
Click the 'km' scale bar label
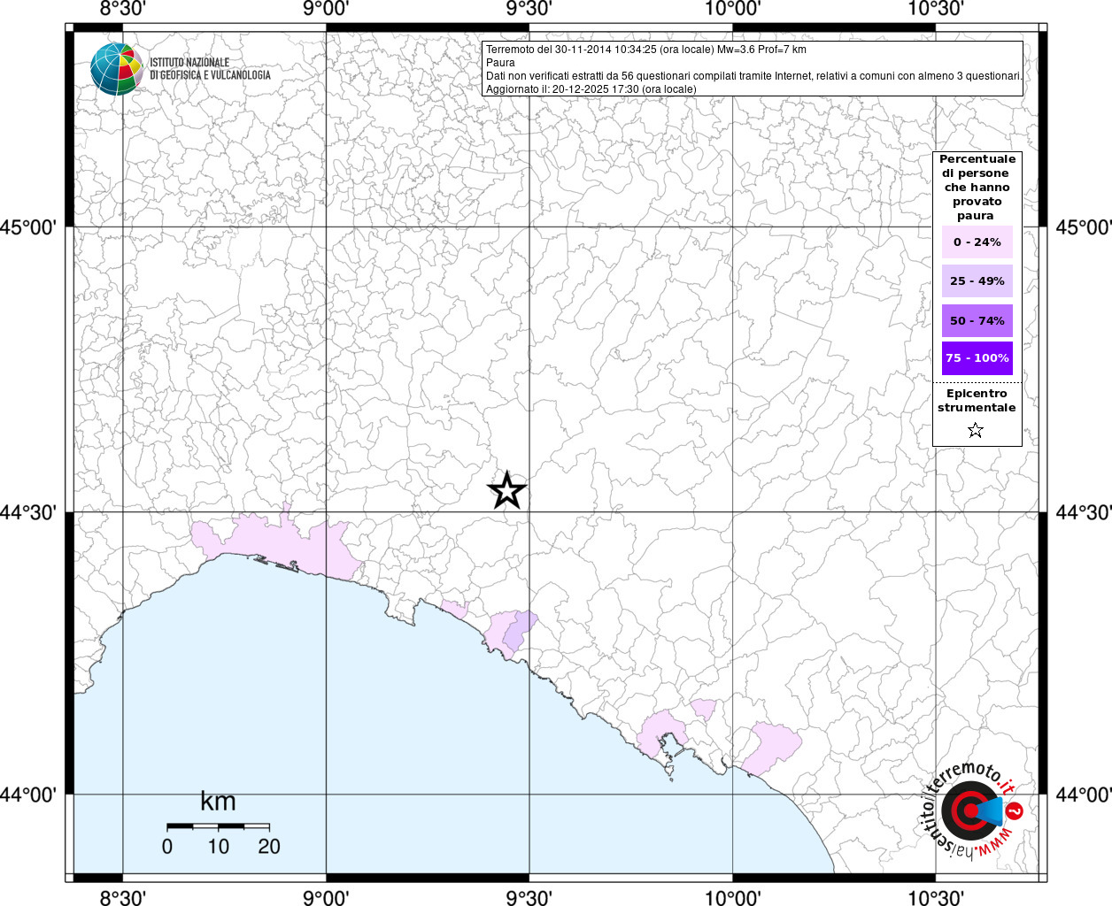(x=218, y=802)
